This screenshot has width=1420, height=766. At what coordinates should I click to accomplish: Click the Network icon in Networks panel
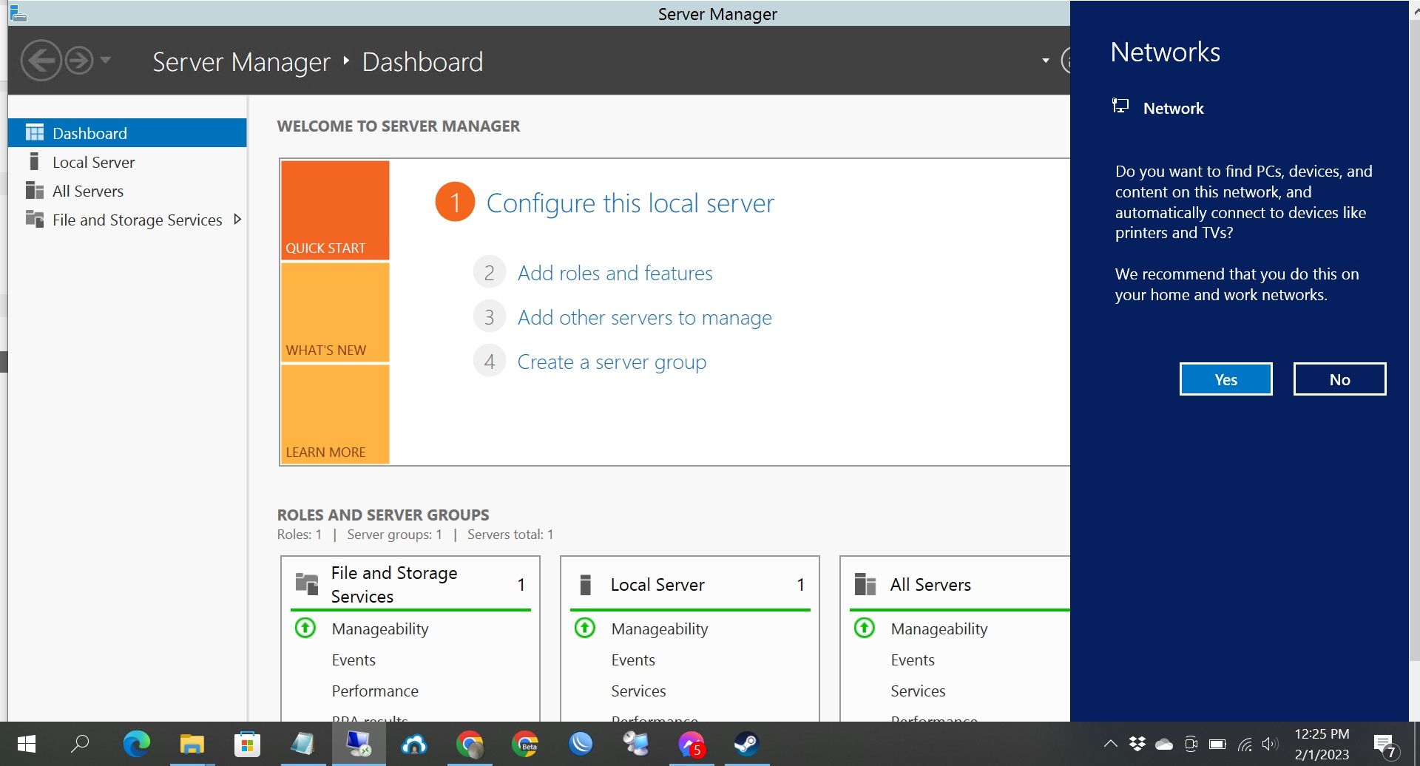(x=1120, y=106)
